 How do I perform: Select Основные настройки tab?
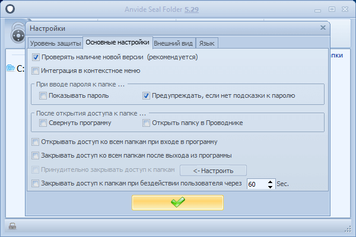point(117,43)
